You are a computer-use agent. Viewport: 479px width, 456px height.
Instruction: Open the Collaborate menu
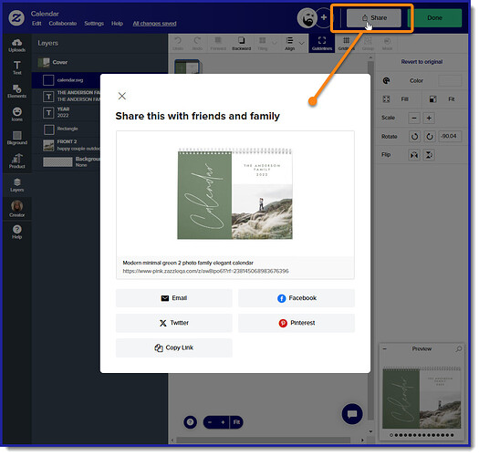click(x=63, y=23)
